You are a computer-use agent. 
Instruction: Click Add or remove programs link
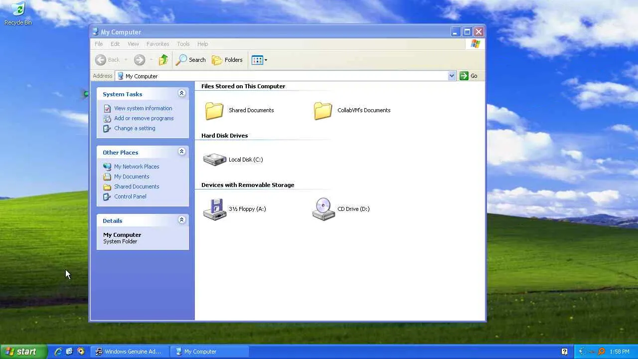coord(144,118)
